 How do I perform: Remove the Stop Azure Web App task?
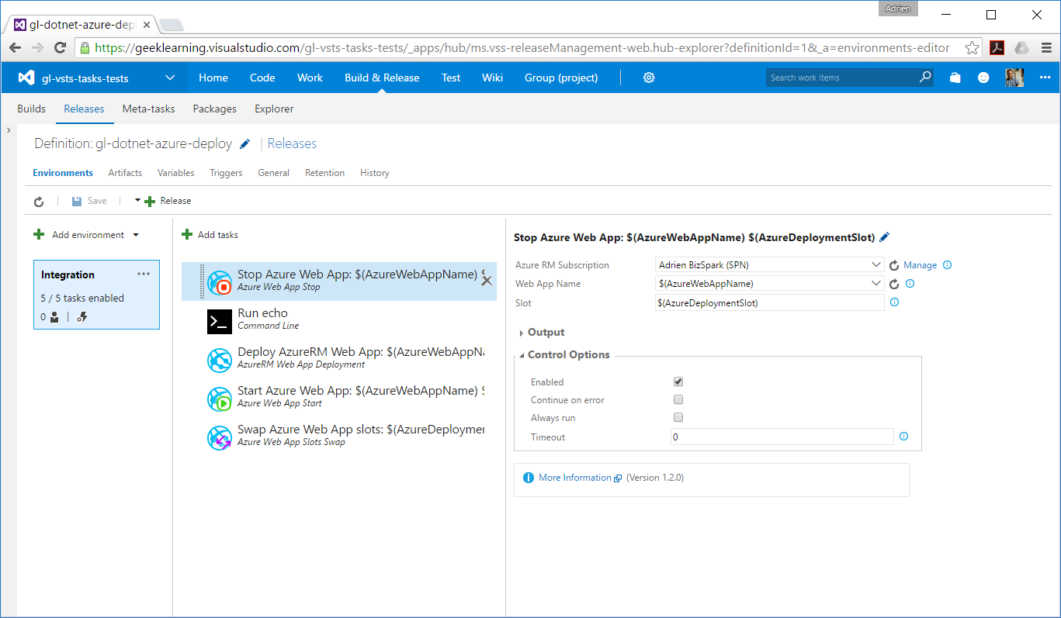[x=487, y=281]
